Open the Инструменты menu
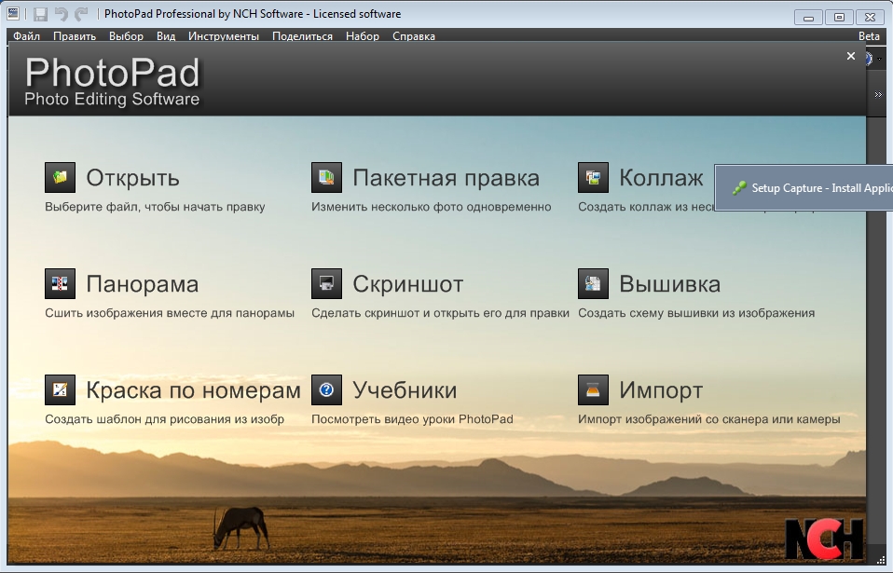 click(224, 35)
